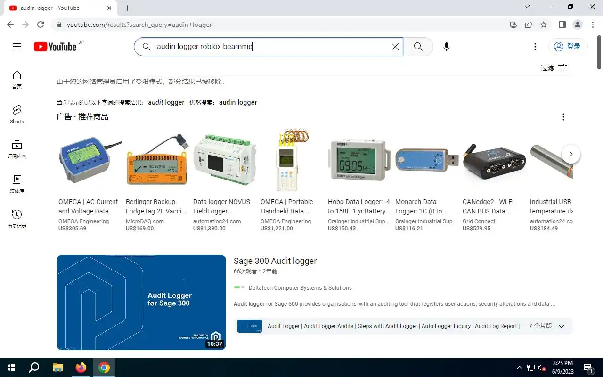Click the search icon inside the search box
Viewport: 603px width, 377px height.
[147, 47]
